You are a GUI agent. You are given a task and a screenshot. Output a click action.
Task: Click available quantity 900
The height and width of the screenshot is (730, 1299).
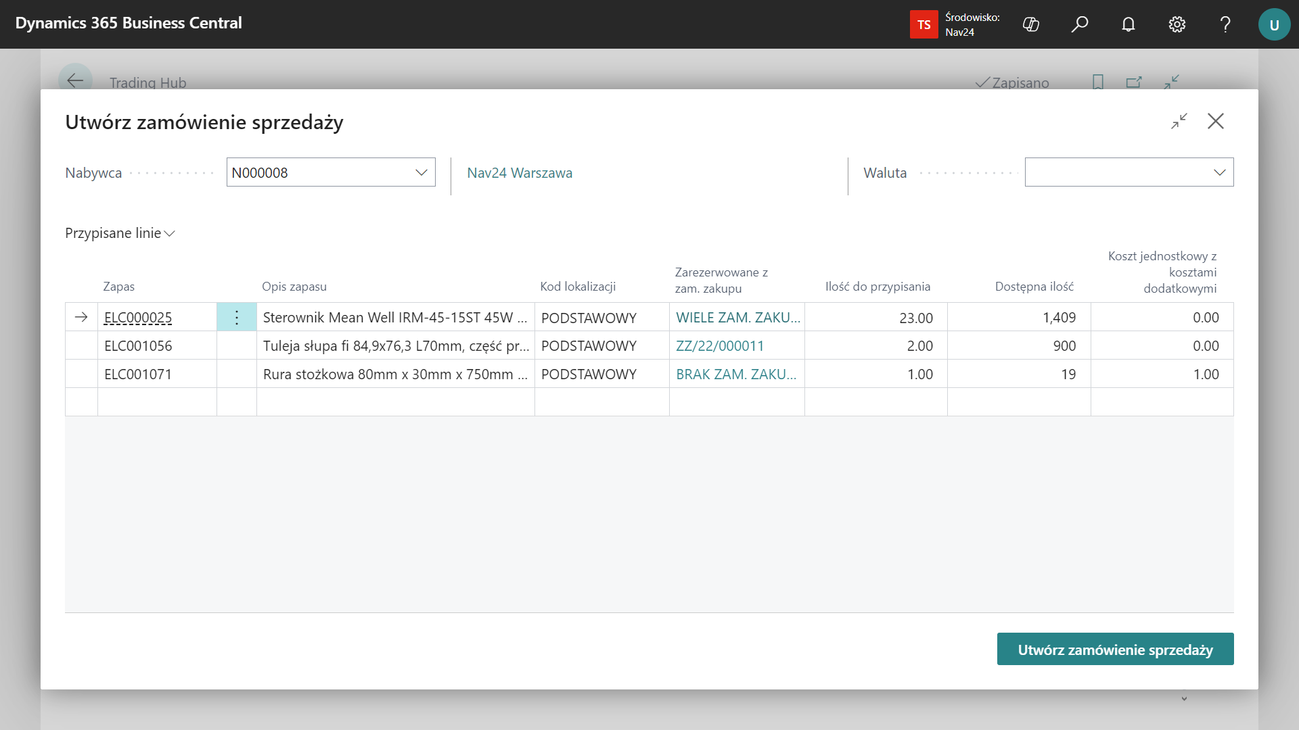tap(1019, 345)
